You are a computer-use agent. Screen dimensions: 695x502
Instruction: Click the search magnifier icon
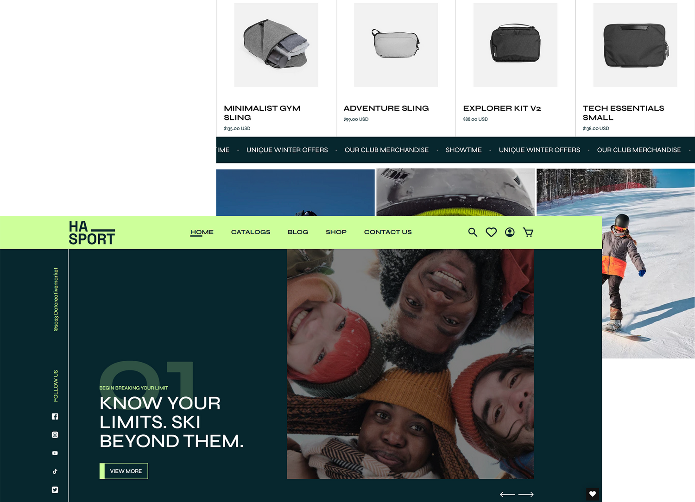pyautogui.click(x=472, y=232)
